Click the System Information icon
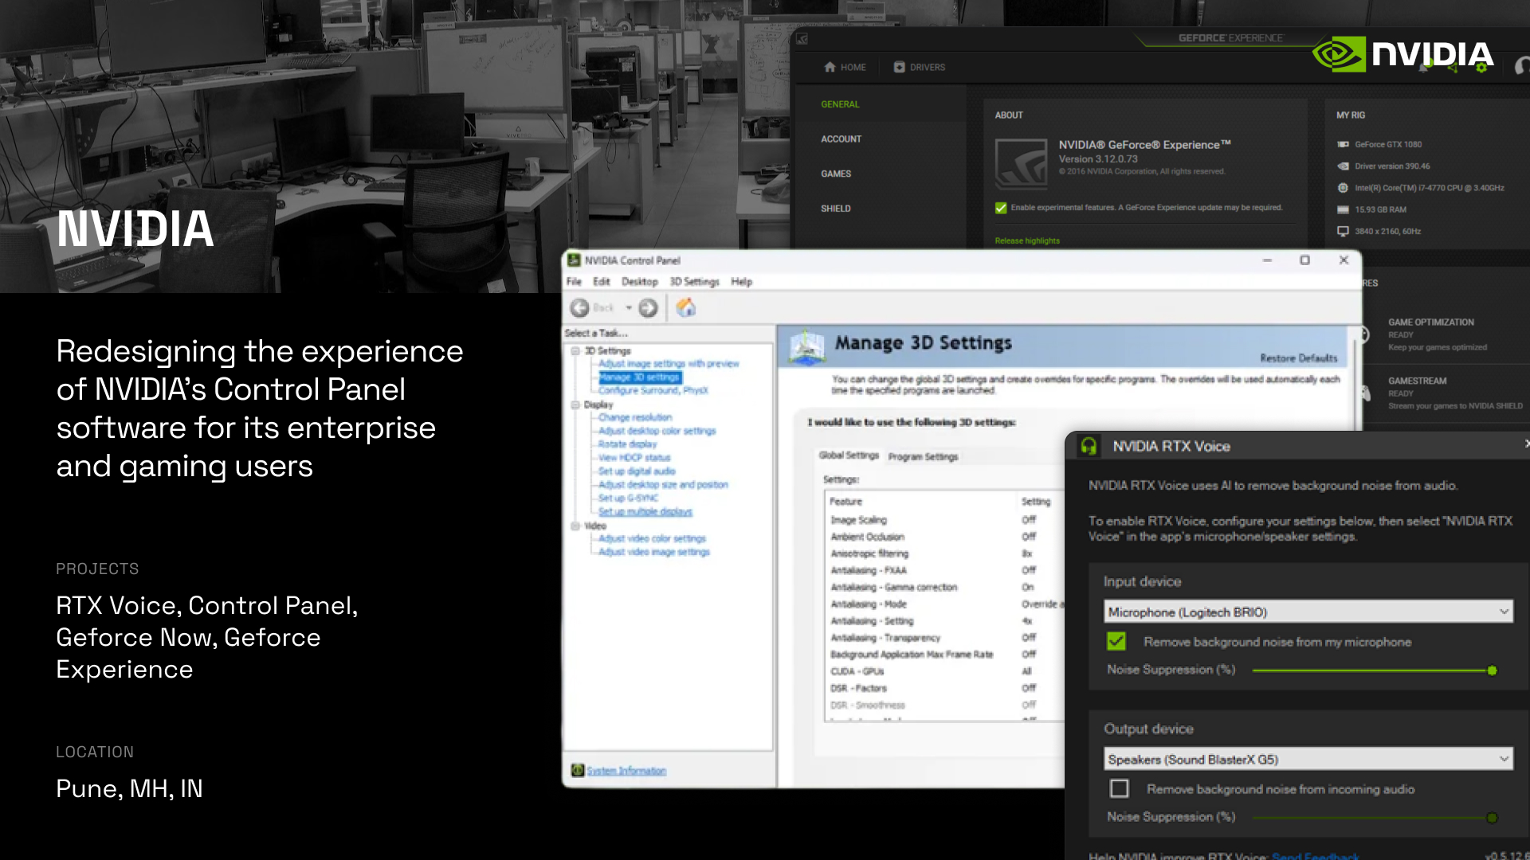Image resolution: width=1530 pixels, height=860 pixels. 578,770
